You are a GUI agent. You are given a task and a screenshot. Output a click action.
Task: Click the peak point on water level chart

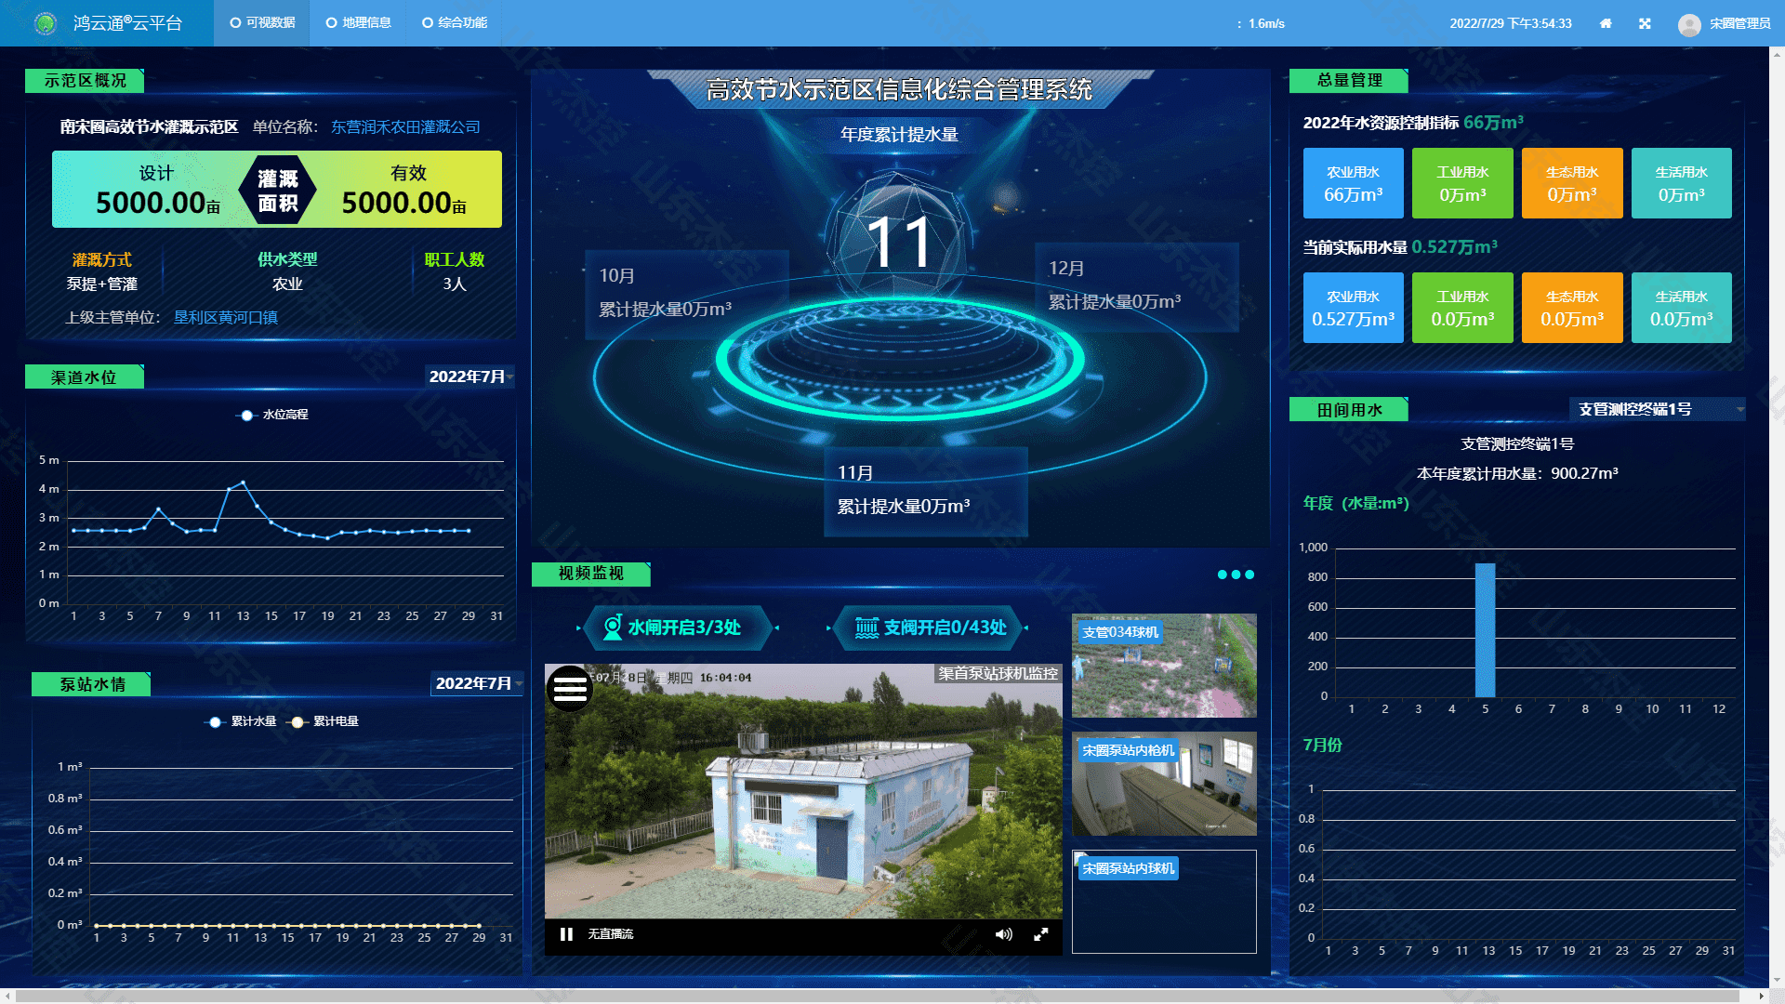point(244,482)
